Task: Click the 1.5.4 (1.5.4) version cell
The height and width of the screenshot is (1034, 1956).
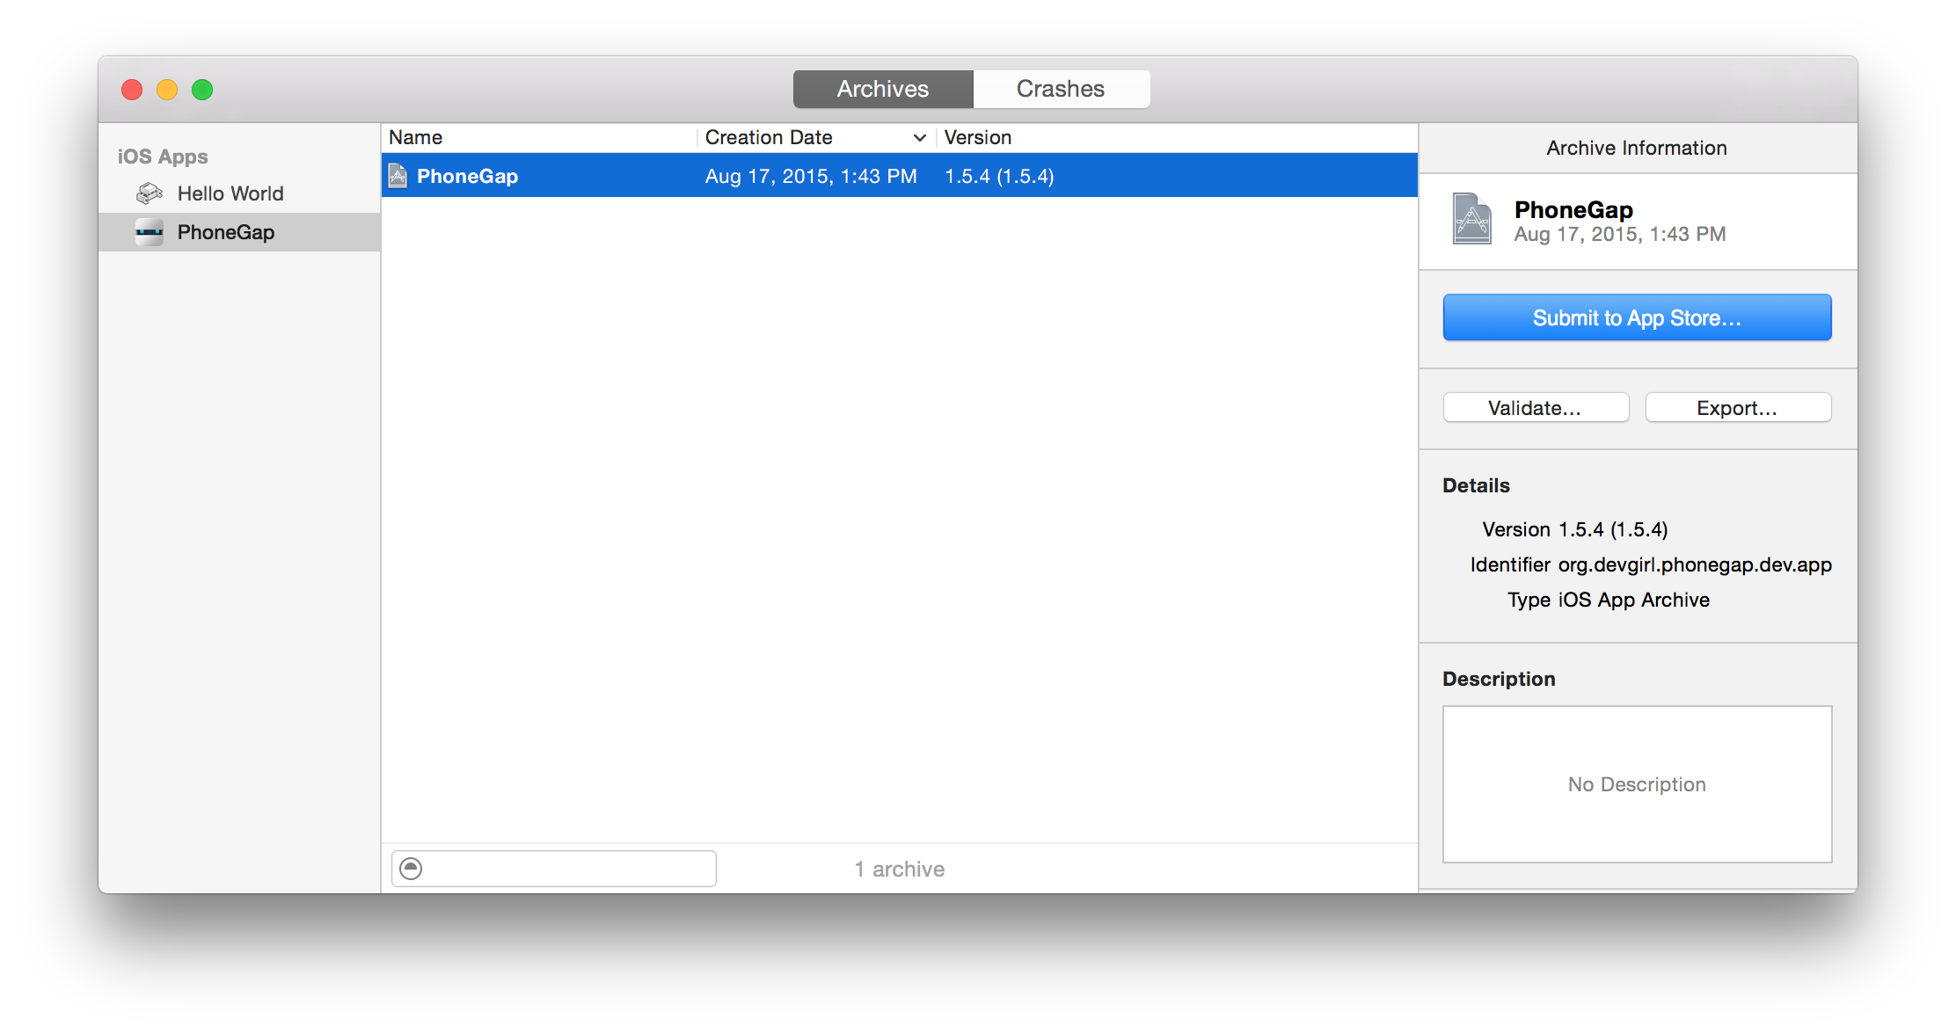Action: (x=999, y=176)
